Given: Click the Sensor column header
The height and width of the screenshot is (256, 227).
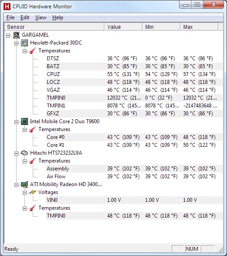Looking at the screenshot, I should tap(54, 27).
